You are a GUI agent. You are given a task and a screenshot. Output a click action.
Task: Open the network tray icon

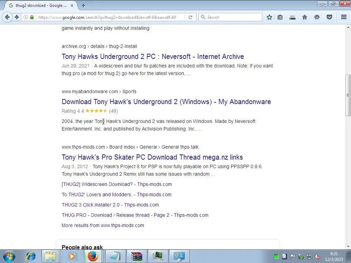[x=309, y=256]
